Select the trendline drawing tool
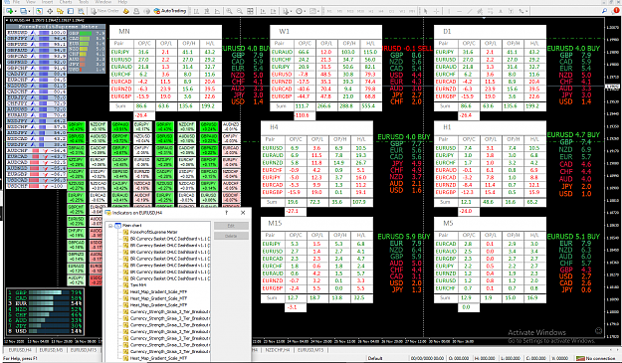 coord(470,11)
